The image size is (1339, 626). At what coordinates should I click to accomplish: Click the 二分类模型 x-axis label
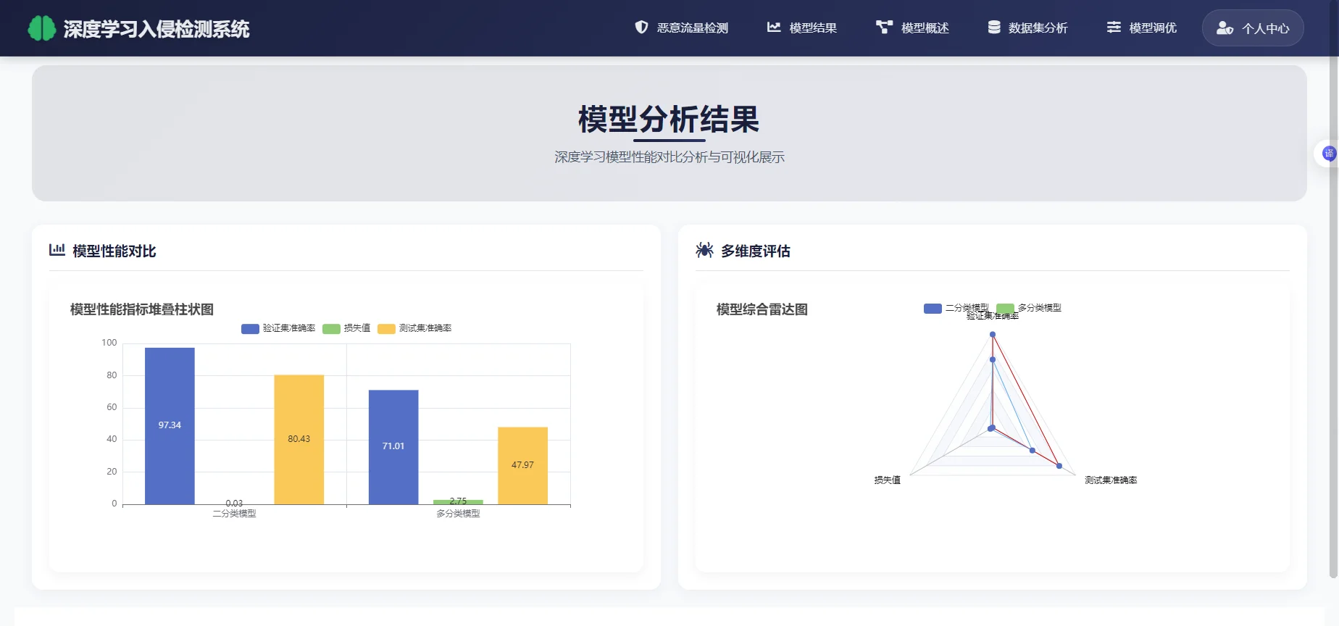pos(234,514)
